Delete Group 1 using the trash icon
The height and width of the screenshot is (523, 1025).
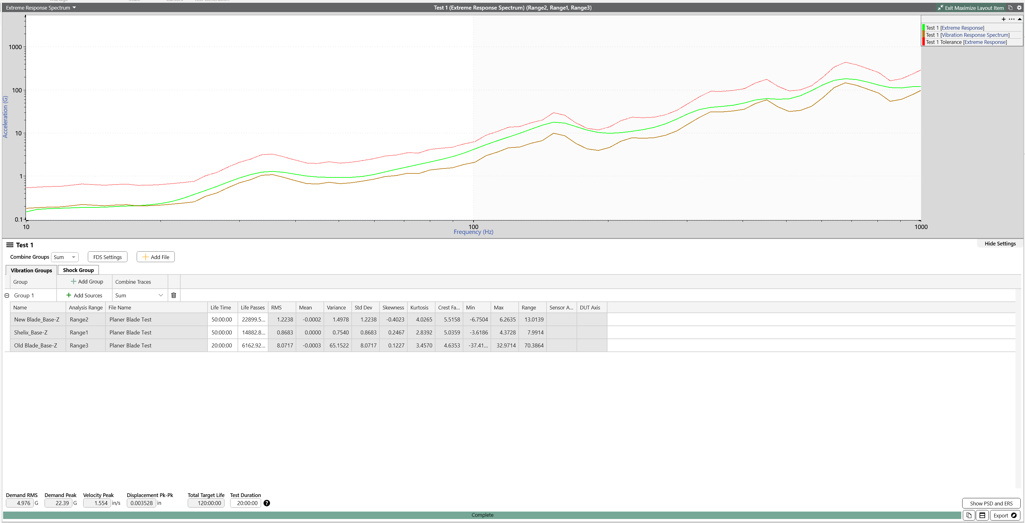(x=174, y=295)
